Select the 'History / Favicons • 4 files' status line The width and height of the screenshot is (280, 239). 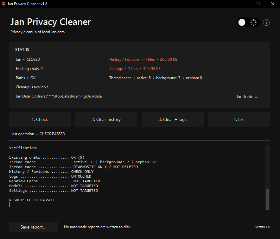click(143, 60)
